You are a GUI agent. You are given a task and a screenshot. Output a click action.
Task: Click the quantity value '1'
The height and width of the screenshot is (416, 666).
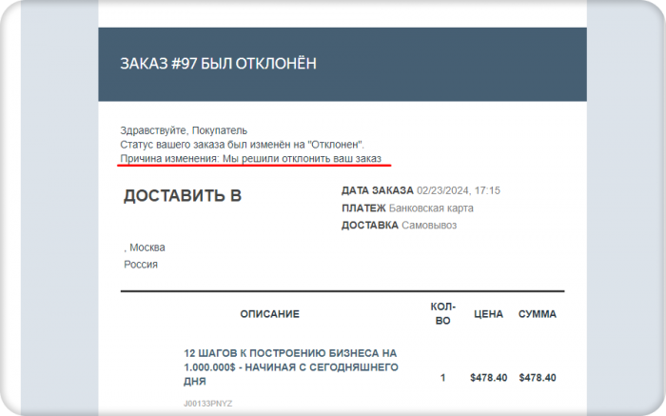[x=443, y=378]
